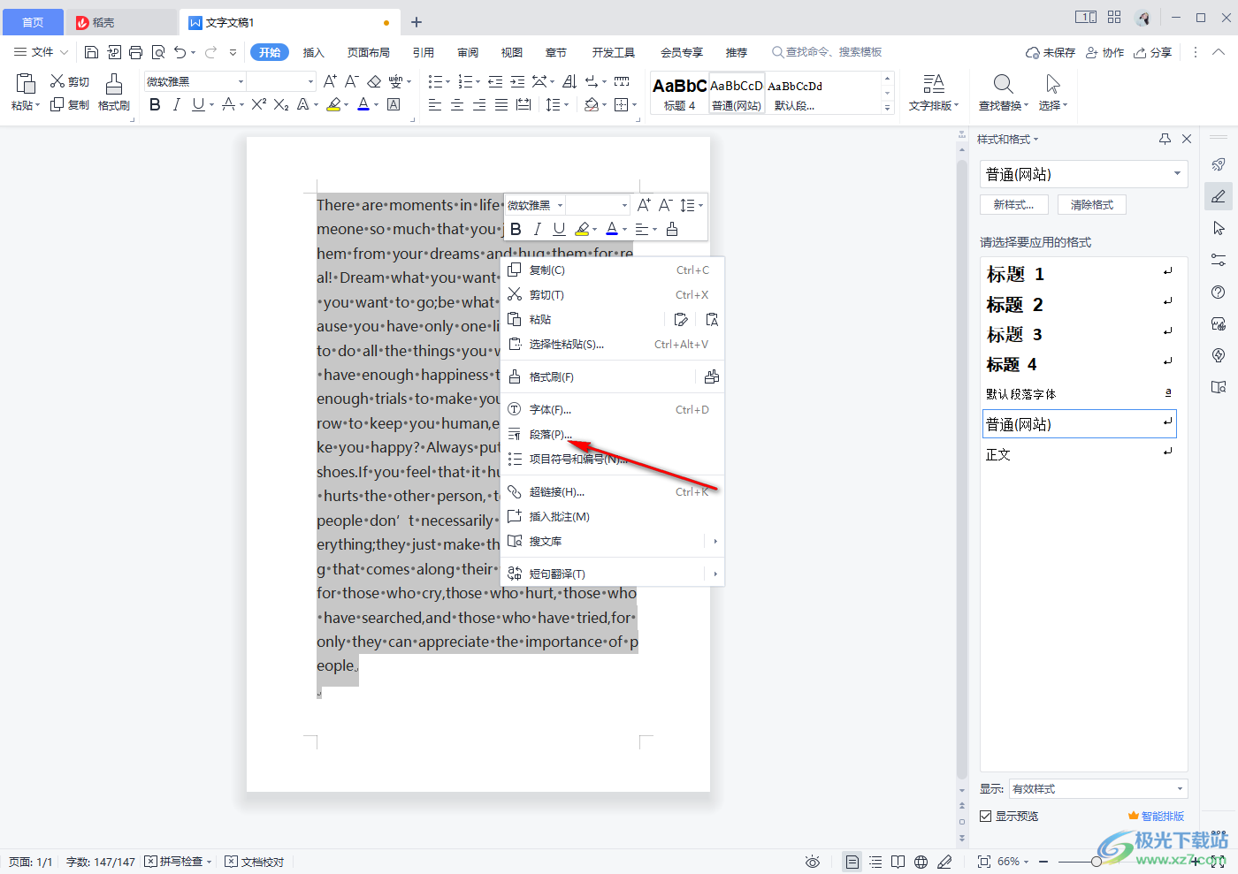The width and height of the screenshot is (1238, 874).
Task: Center align text in ribbon
Action: (x=457, y=104)
